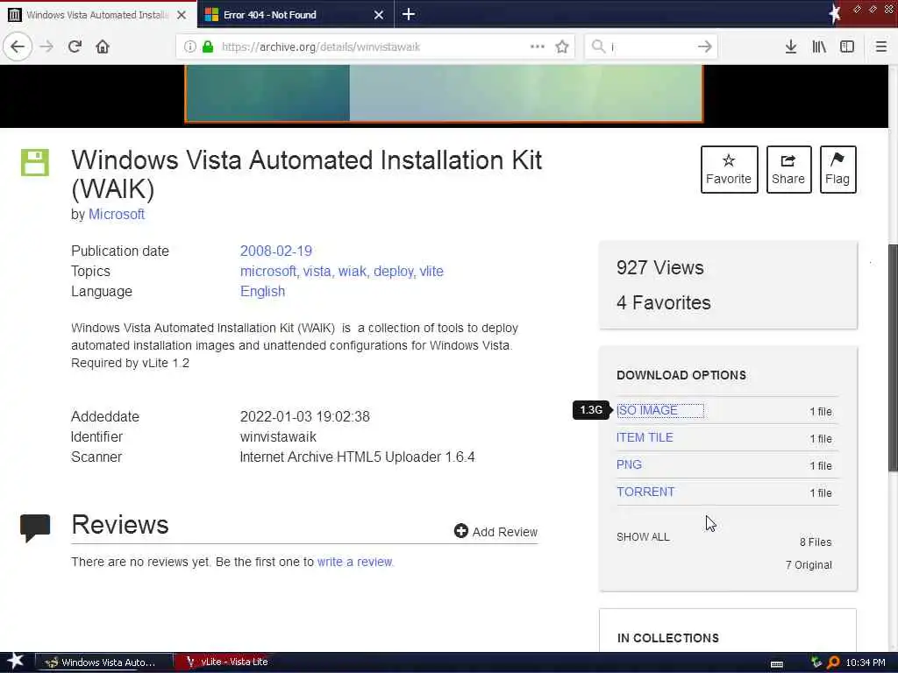The width and height of the screenshot is (898, 673).
Task: Open the Share button
Action: [788, 169]
